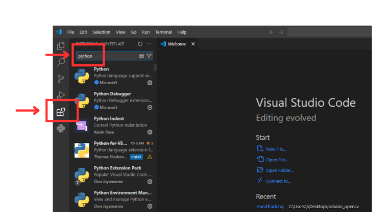Click the Connect to... link

pyautogui.click(x=278, y=181)
